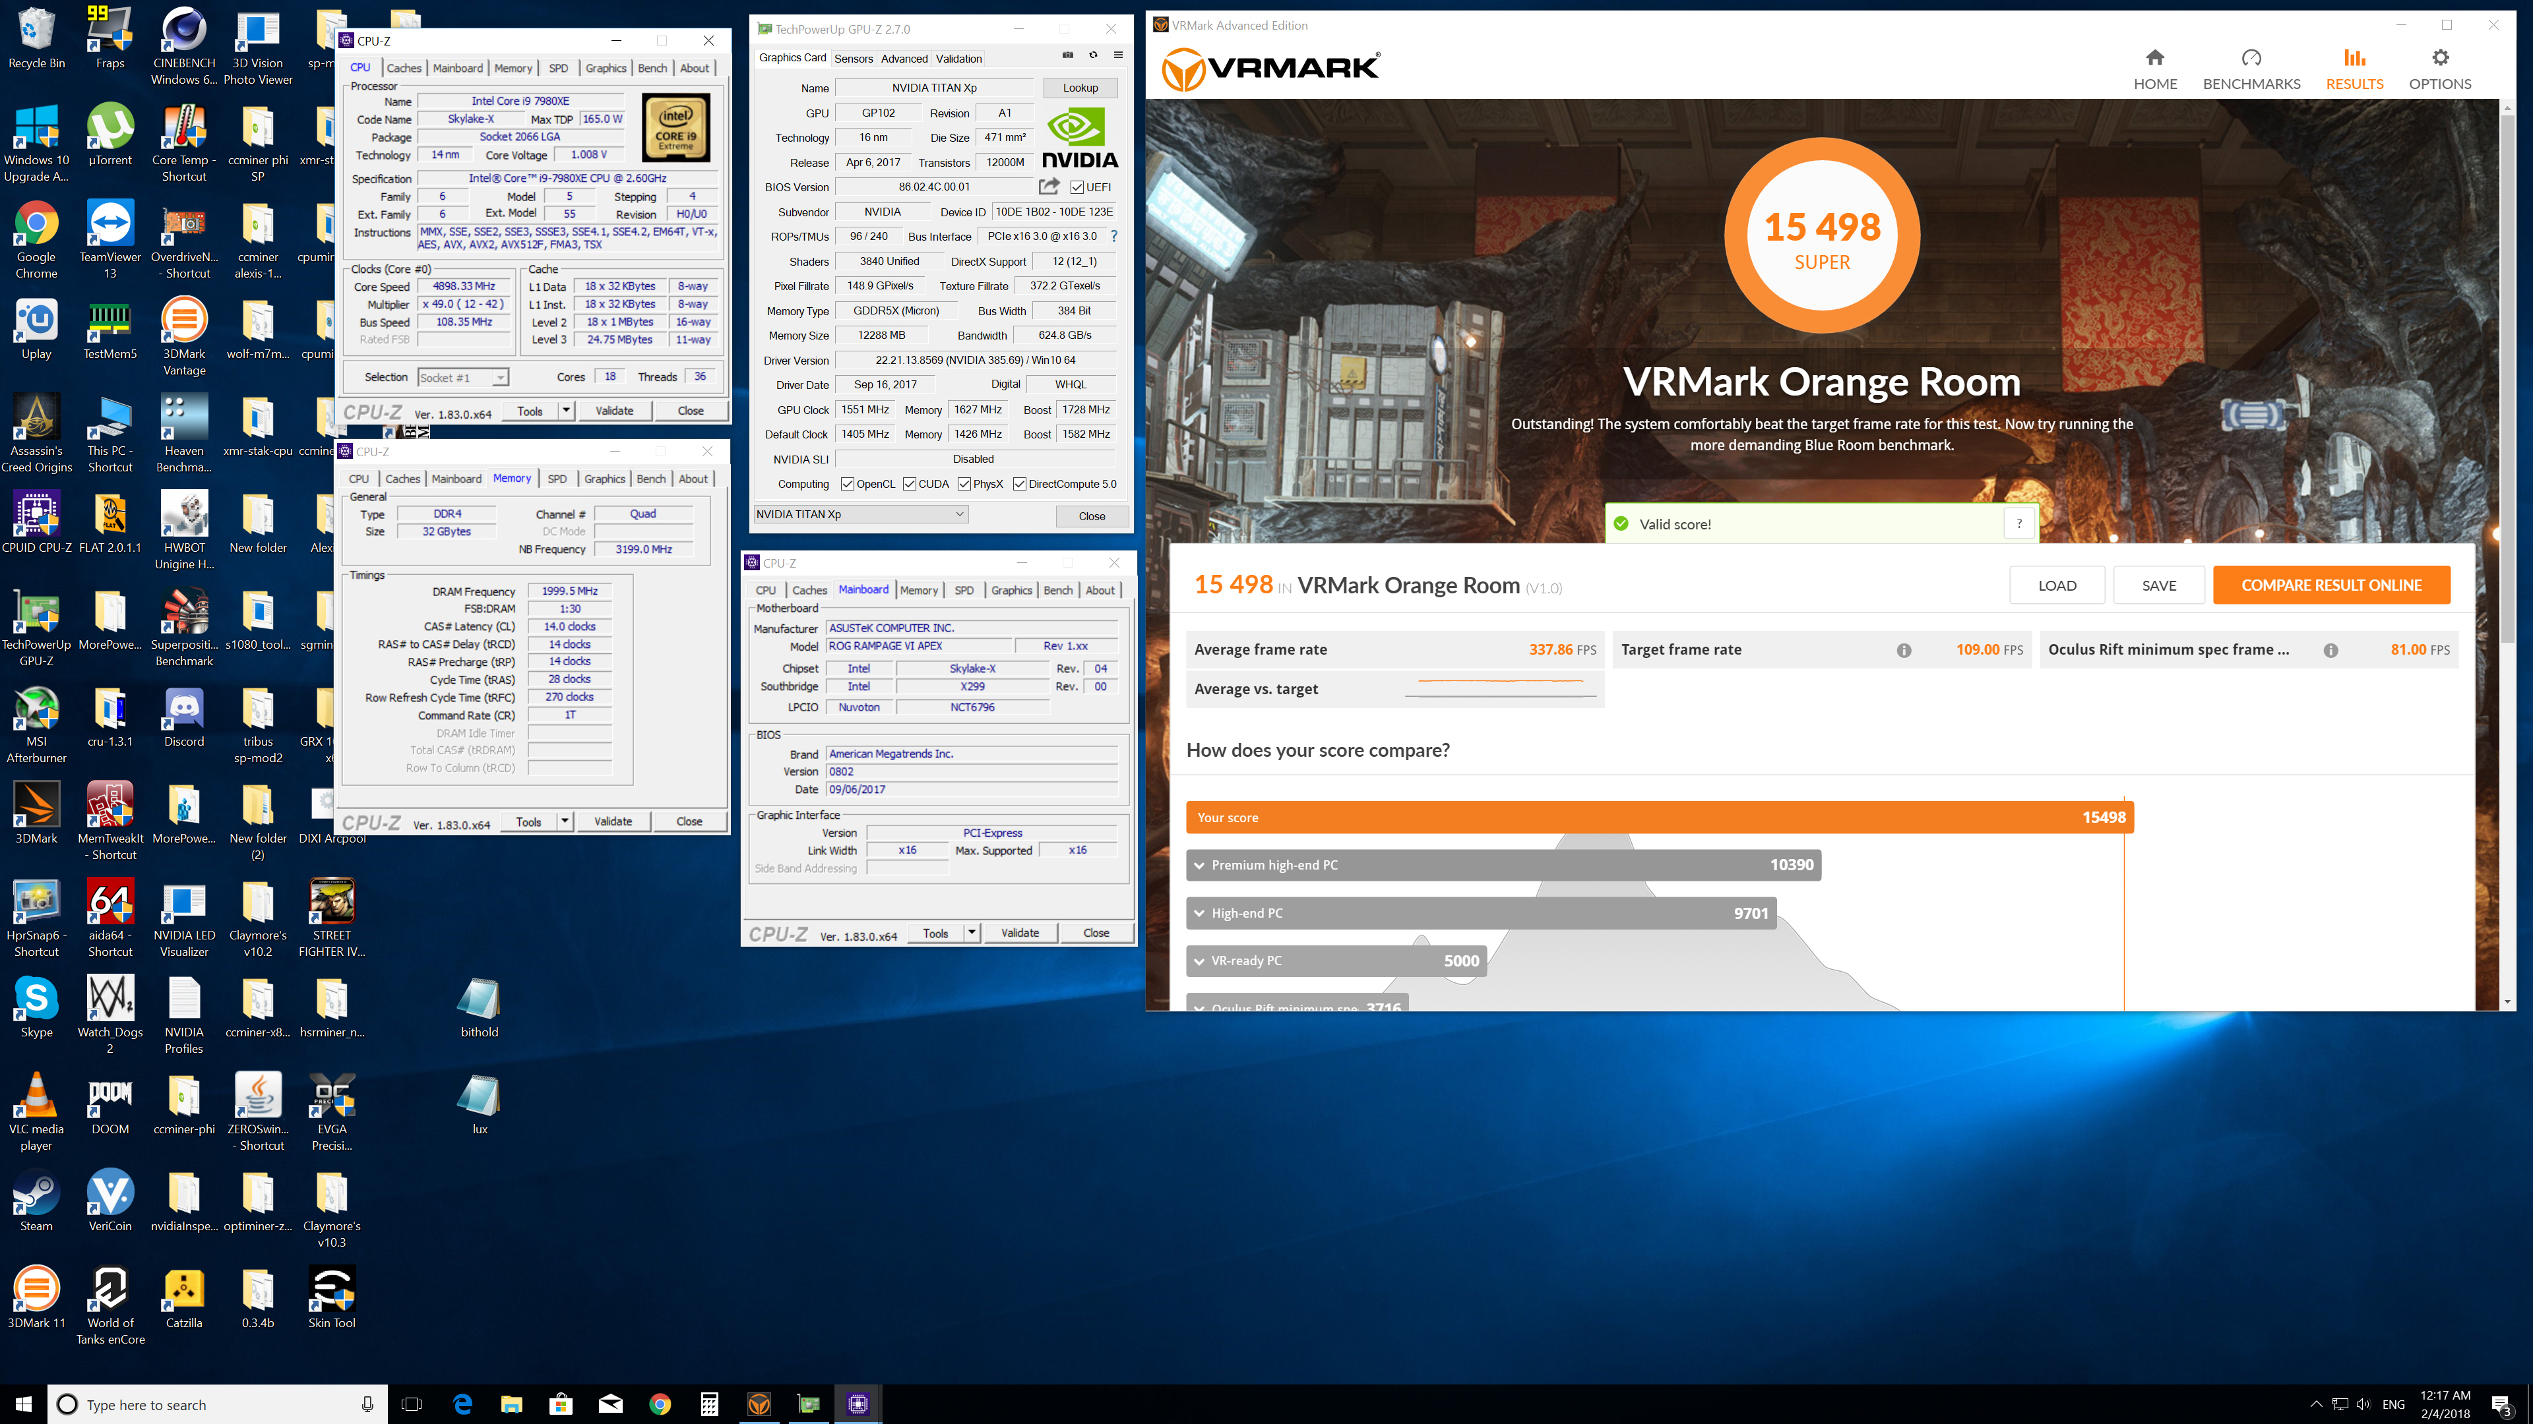Viewport: 2533px width, 1424px height.
Task: Switch to Sensors tab in GPU-Z
Action: click(x=854, y=59)
